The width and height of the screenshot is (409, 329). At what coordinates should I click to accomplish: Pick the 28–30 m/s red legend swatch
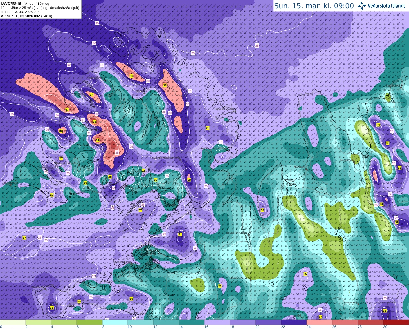point(371,322)
